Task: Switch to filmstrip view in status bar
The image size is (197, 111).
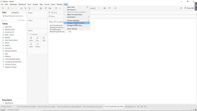Action: click(194, 110)
